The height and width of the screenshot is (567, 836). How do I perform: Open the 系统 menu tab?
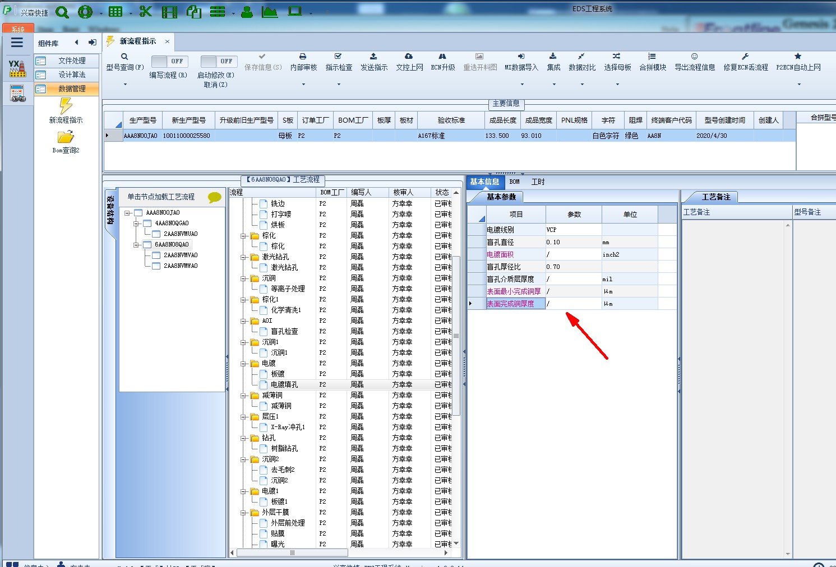tap(18, 29)
